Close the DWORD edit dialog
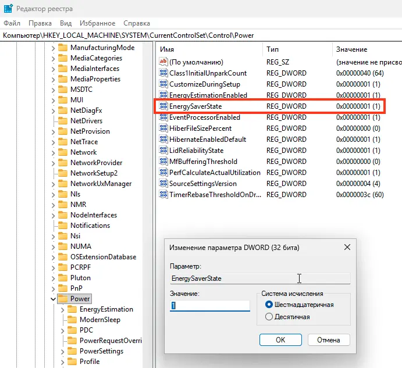The image size is (402, 368). tap(347, 248)
